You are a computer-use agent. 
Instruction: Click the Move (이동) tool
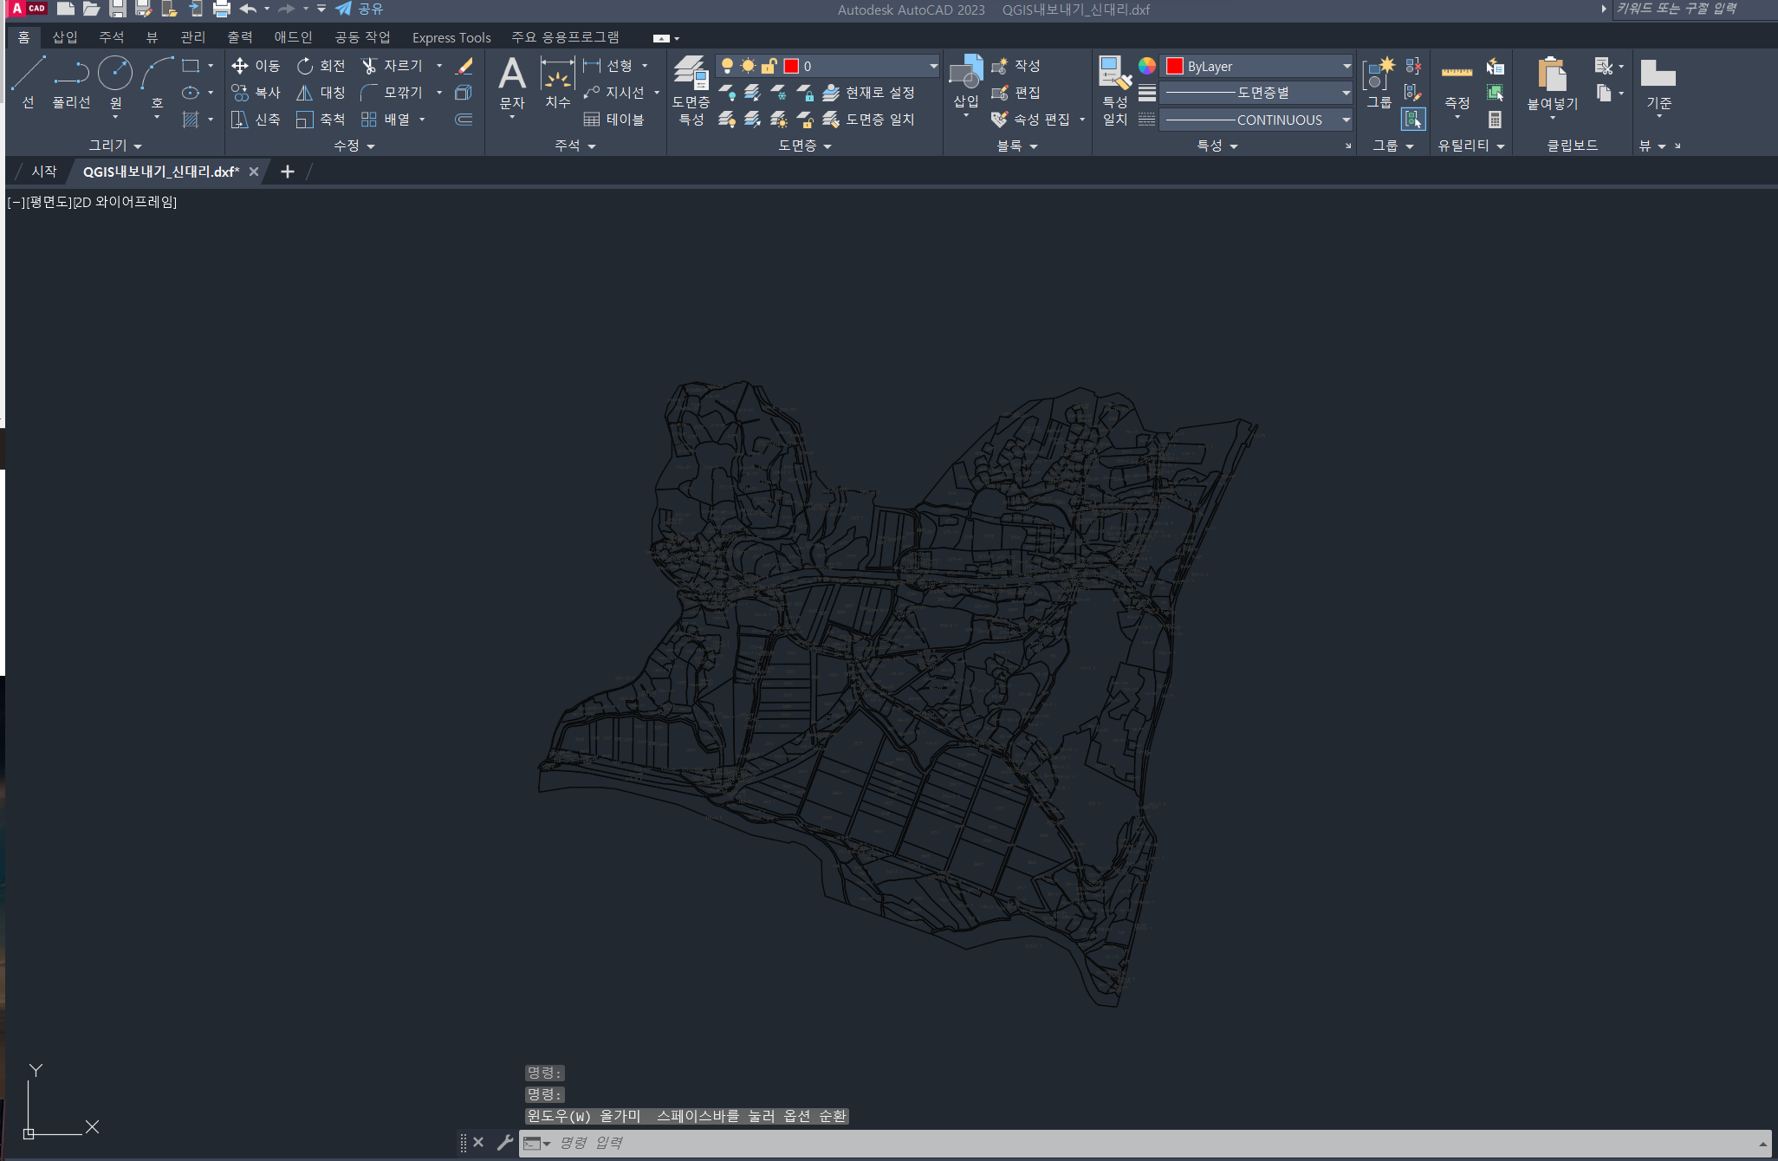(x=256, y=66)
